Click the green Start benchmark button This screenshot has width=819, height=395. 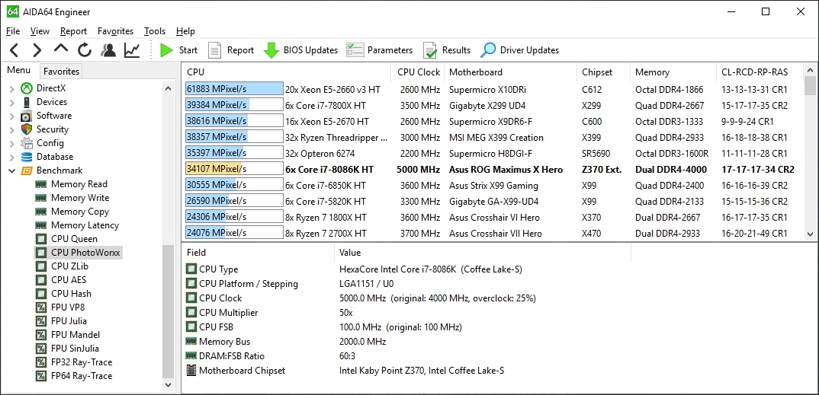pyautogui.click(x=178, y=50)
